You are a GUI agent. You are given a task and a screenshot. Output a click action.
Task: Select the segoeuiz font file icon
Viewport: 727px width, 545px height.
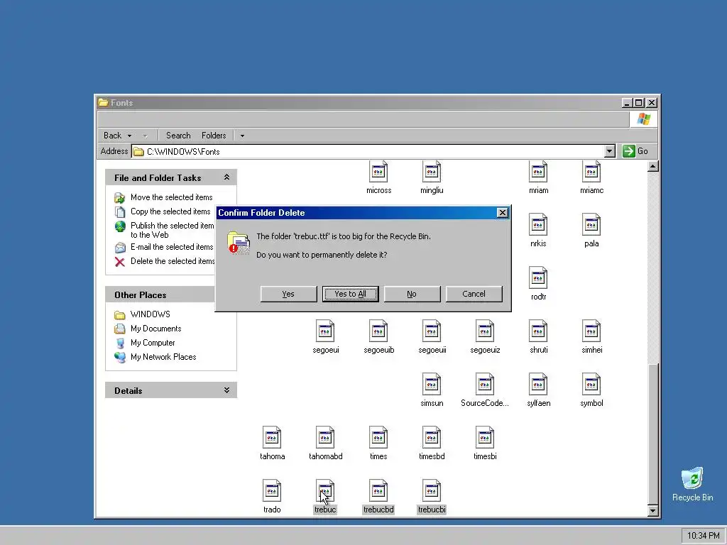coord(485,331)
